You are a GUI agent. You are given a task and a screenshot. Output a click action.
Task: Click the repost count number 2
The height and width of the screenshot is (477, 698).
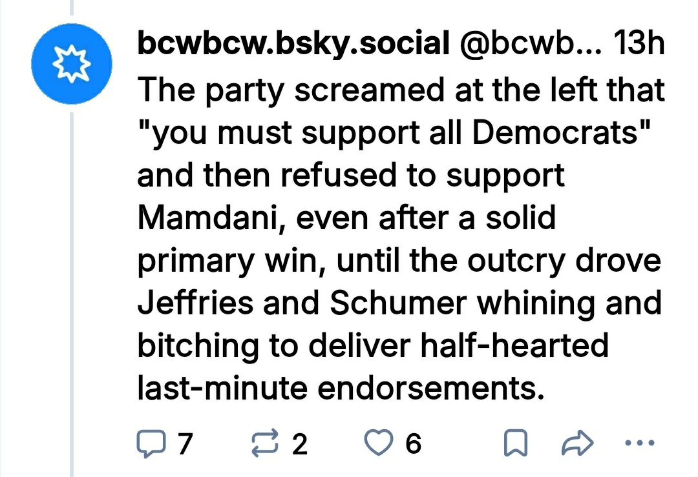tap(299, 443)
